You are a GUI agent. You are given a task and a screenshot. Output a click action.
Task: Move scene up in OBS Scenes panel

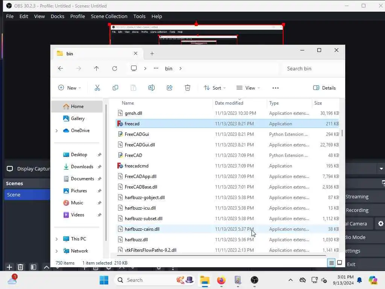[46, 267]
